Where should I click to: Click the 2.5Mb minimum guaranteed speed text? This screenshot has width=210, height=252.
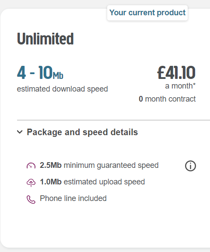[x=99, y=165]
